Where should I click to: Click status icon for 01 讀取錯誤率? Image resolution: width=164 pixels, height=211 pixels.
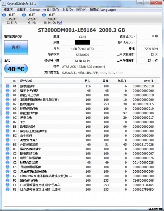tap(7, 86)
